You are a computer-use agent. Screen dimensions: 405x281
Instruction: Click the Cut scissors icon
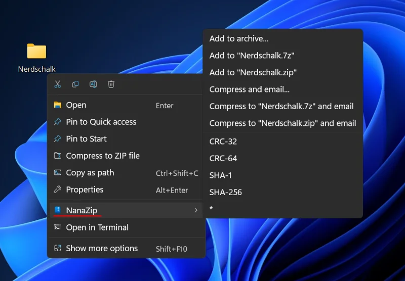coord(58,84)
